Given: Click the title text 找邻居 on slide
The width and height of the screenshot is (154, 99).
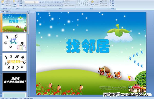Looking at the screenshot, I should click(88, 46).
